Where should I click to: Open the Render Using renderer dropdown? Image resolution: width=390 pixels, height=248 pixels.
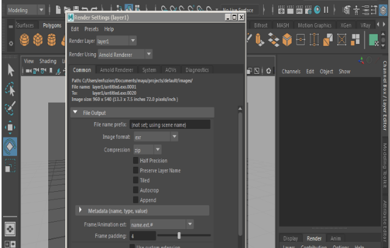(x=125, y=54)
